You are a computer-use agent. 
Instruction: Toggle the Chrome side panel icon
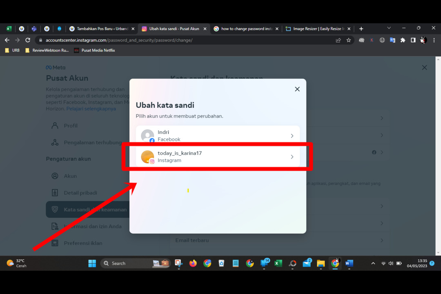pos(413,40)
